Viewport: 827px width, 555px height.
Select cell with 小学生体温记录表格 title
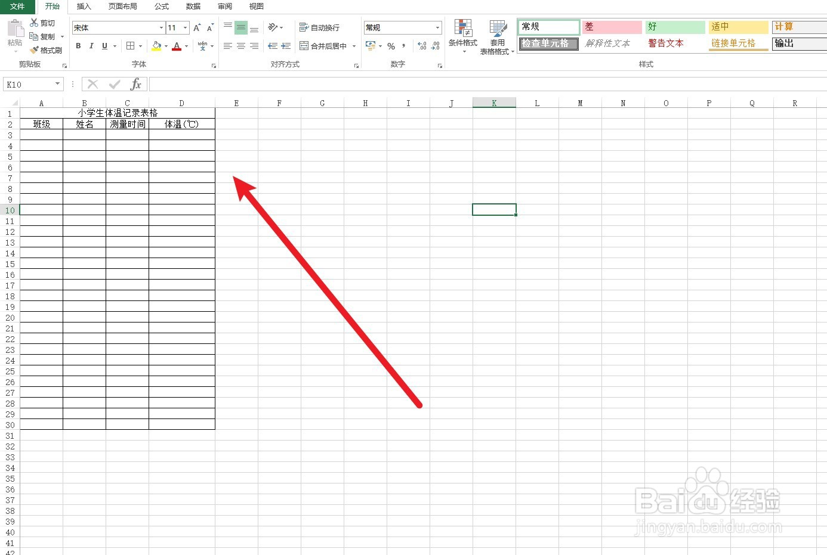pos(118,113)
